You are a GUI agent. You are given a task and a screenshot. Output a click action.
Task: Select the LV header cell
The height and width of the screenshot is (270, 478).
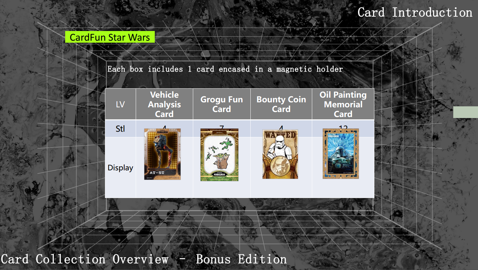[x=120, y=104]
